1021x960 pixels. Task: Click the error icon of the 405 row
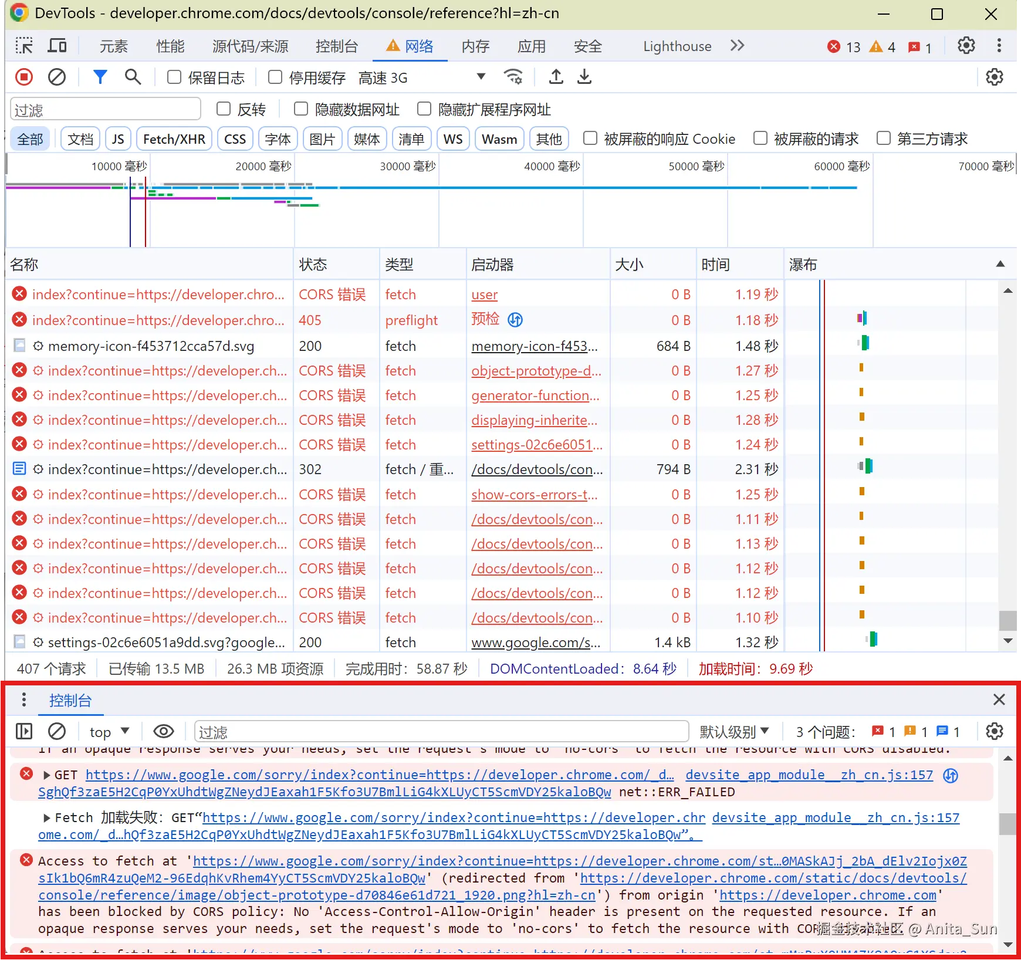click(x=19, y=319)
